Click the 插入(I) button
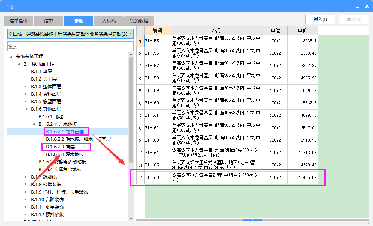The image size is (373, 226). click(x=320, y=20)
